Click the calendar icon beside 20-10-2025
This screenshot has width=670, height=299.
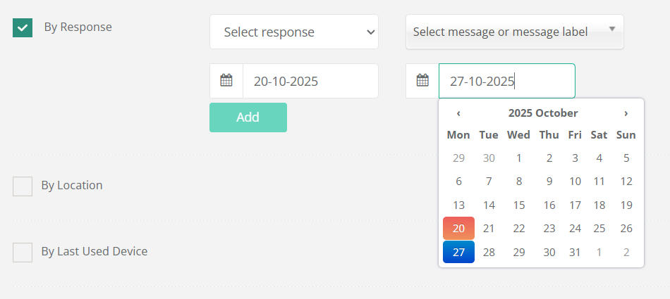pos(226,81)
